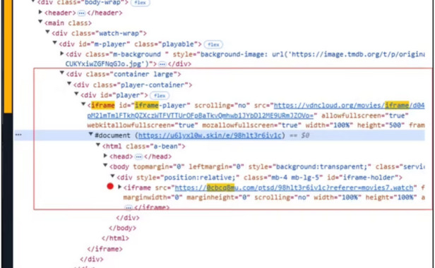This screenshot has height=268, width=435.
Task: Select the player-container div row
Action: coord(133,85)
